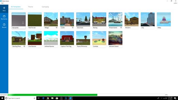Open the Western template
Image resolution: width=178 pixels, height=100 pixels.
coord(132,21)
